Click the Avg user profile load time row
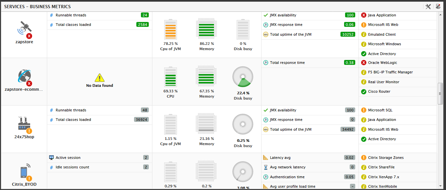 (x=310, y=186)
